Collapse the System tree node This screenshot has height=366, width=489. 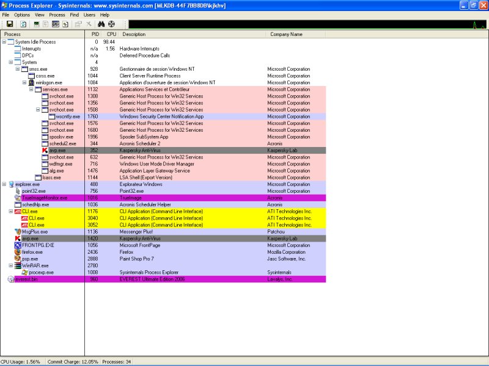point(11,62)
